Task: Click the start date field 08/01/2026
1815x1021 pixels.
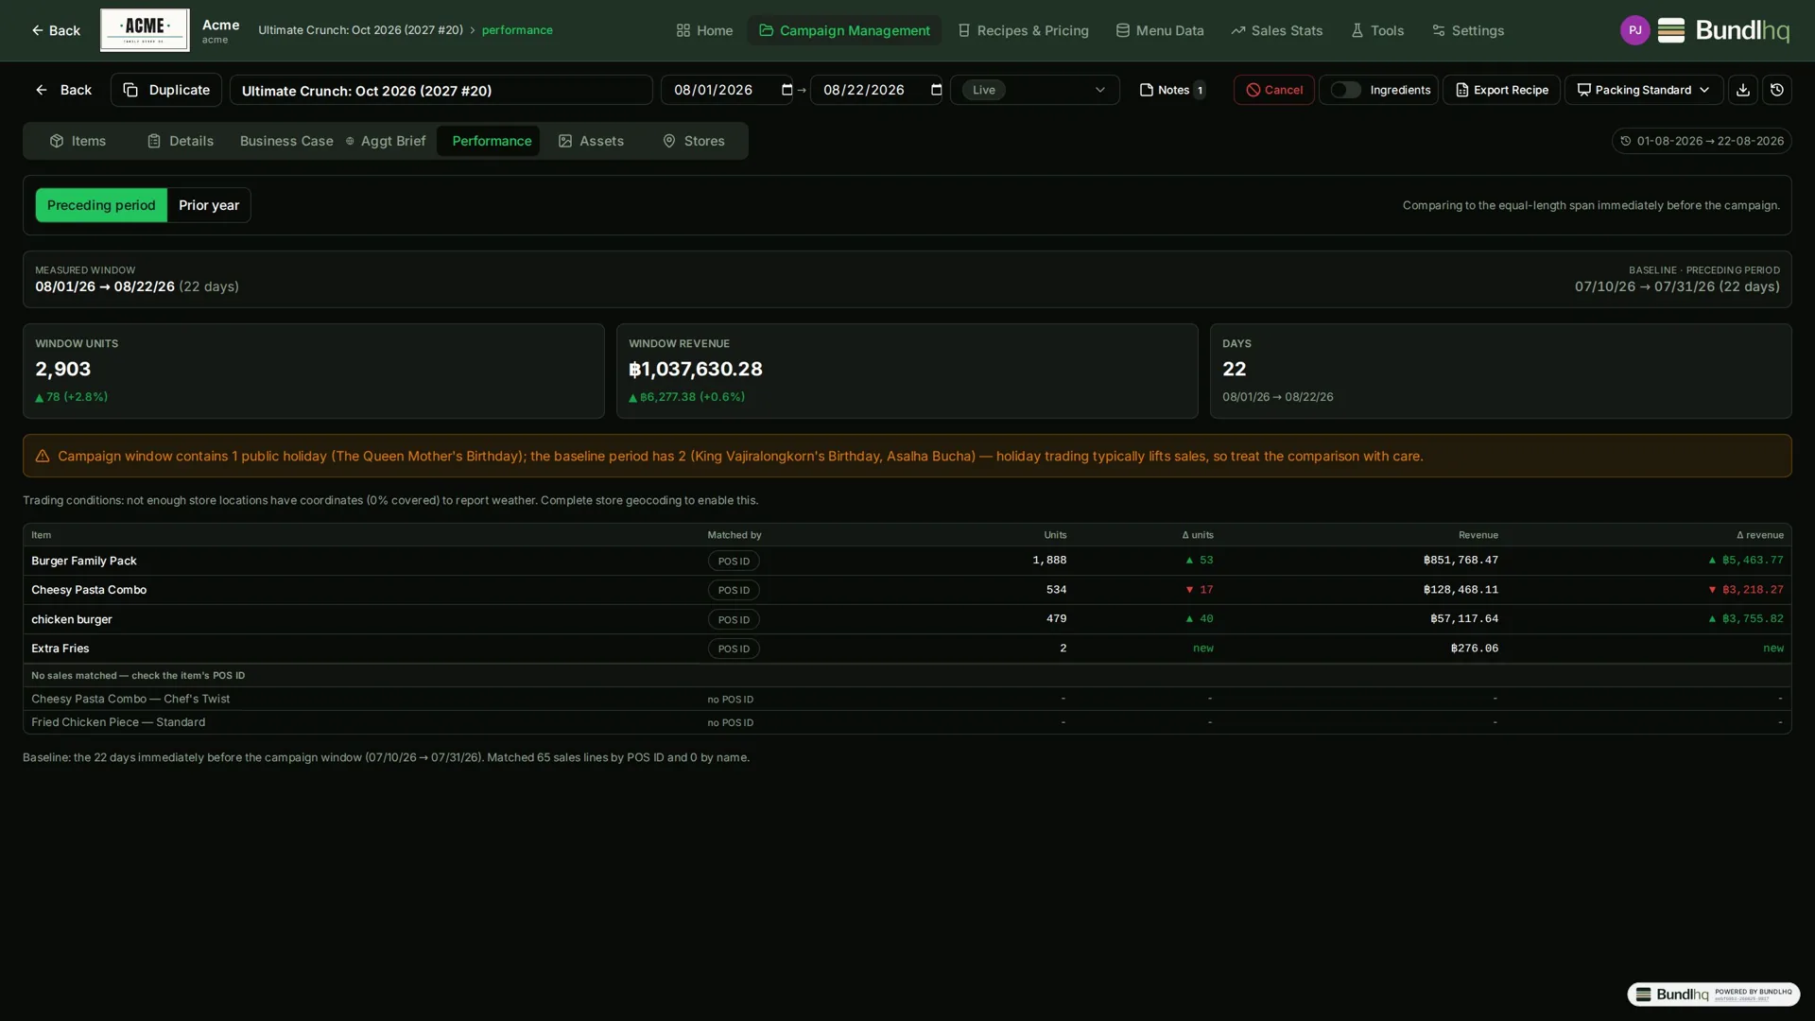Action: 726,90
